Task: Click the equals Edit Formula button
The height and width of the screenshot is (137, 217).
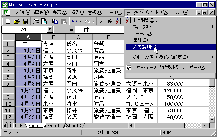Action: click(x=71, y=30)
